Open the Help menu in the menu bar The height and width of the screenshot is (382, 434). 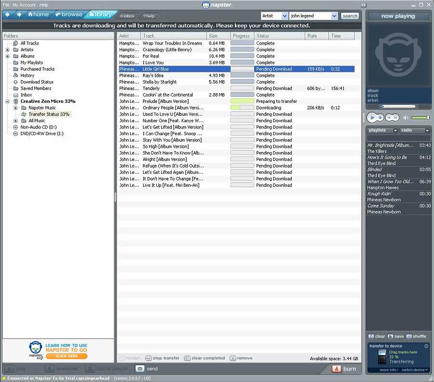pyautogui.click(x=44, y=5)
